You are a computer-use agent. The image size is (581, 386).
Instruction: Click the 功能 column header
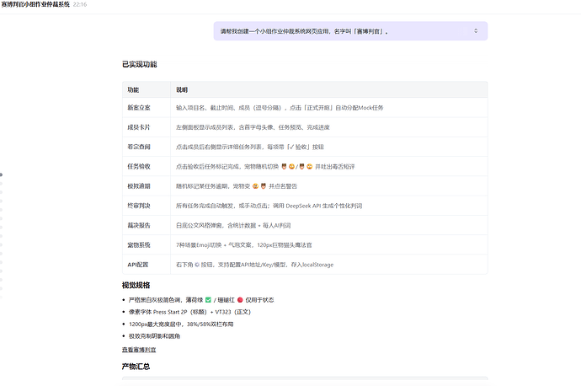[133, 89]
